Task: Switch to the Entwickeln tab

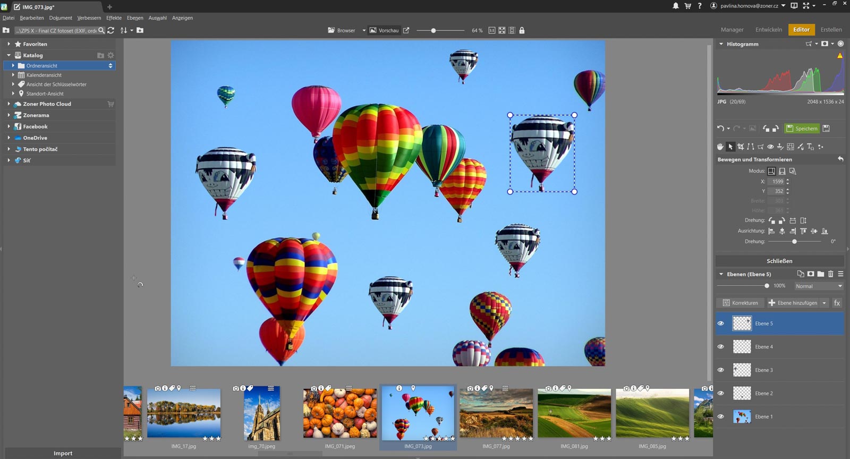Action: coord(768,30)
